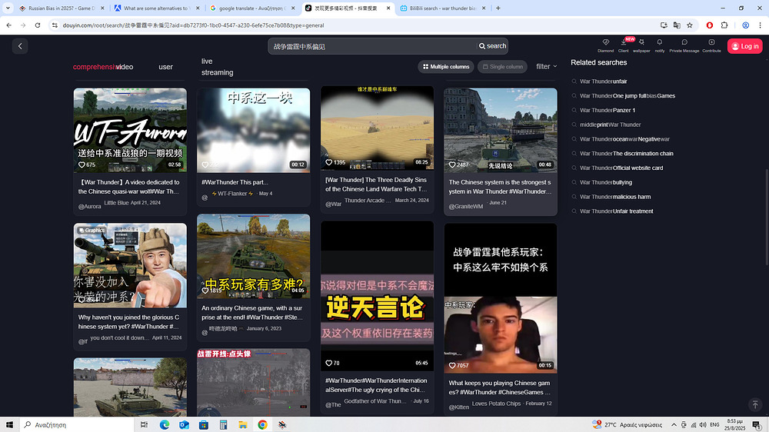Click the red Log in button
This screenshot has height=432, width=769.
(x=744, y=46)
